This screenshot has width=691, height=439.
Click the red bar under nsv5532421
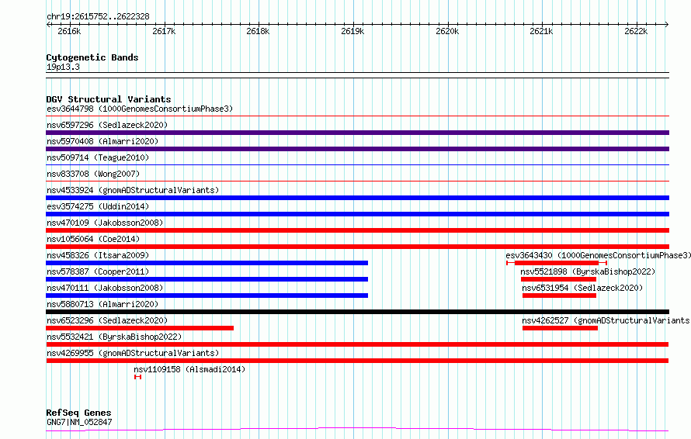click(x=357, y=344)
